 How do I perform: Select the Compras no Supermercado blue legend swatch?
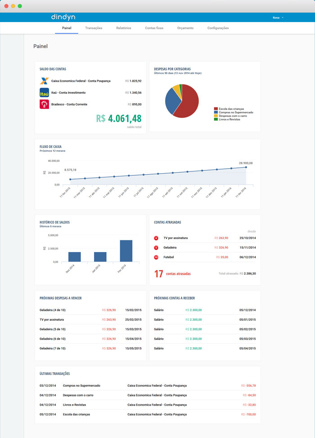coord(216,112)
